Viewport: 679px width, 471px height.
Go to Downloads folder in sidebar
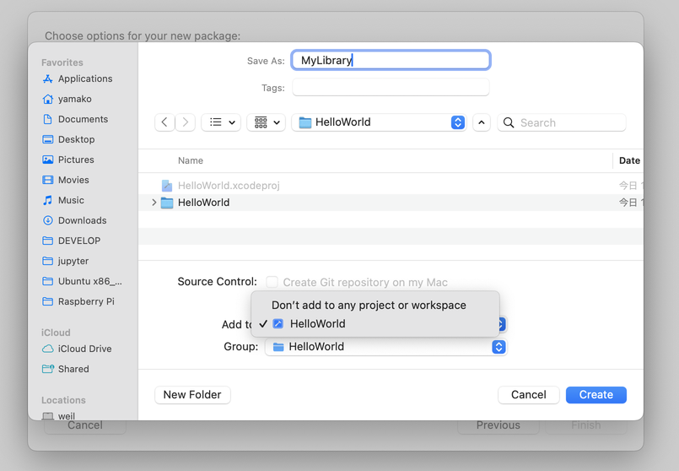click(82, 220)
